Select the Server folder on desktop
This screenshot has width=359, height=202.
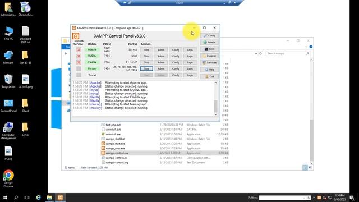pyautogui.click(x=25, y=130)
